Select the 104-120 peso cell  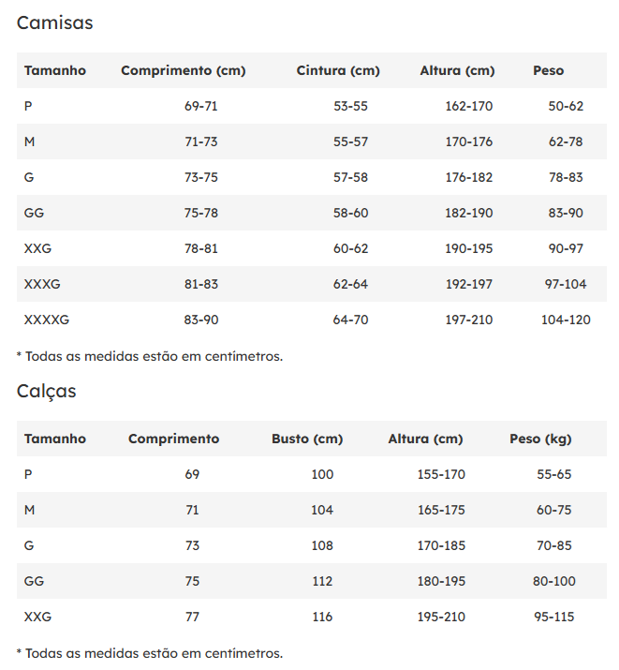(x=566, y=320)
